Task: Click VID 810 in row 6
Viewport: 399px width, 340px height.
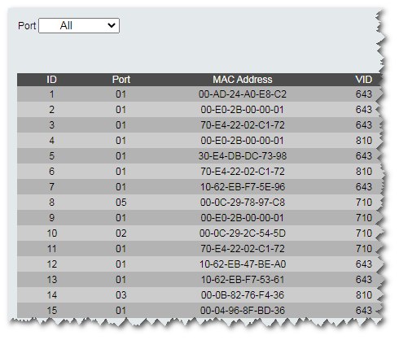Action: coord(364,172)
